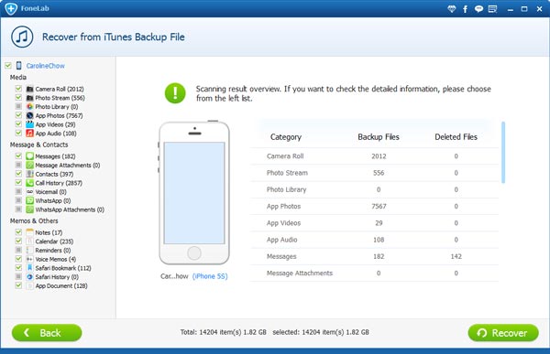Click the App Audio row in table
The image size is (550, 354).
pos(374,240)
